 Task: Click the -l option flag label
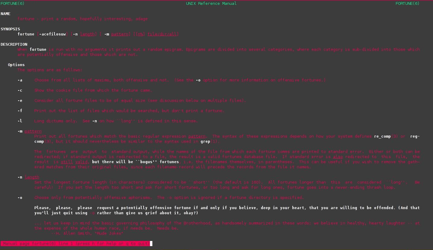point(20,121)
